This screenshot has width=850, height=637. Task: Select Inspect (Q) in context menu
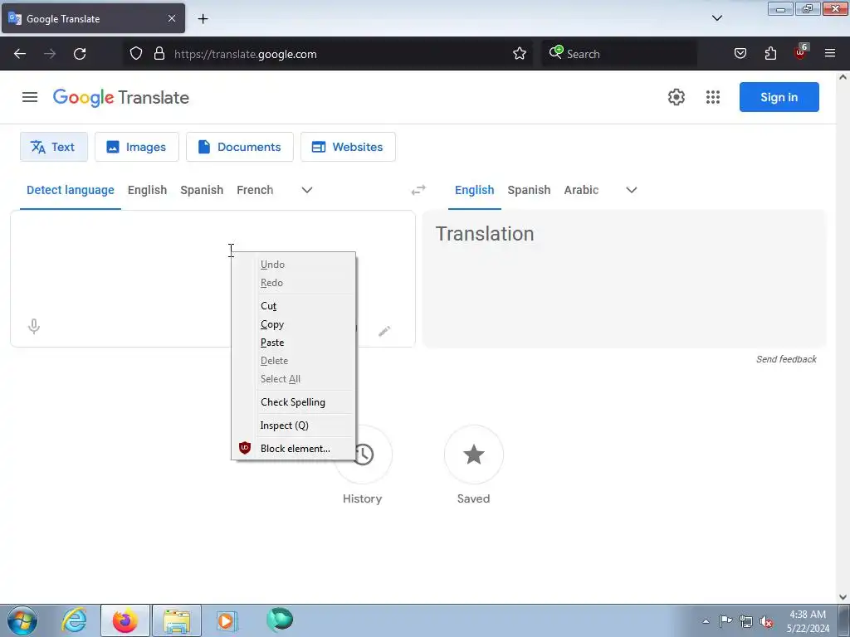[x=293, y=425]
